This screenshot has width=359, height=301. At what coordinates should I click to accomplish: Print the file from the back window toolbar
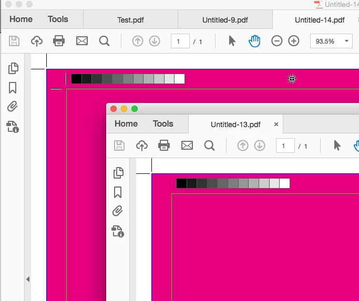(59, 41)
